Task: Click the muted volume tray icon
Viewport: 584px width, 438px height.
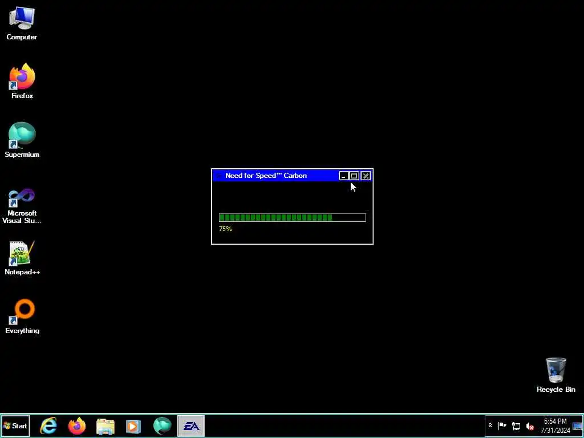Action: click(529, 425)
